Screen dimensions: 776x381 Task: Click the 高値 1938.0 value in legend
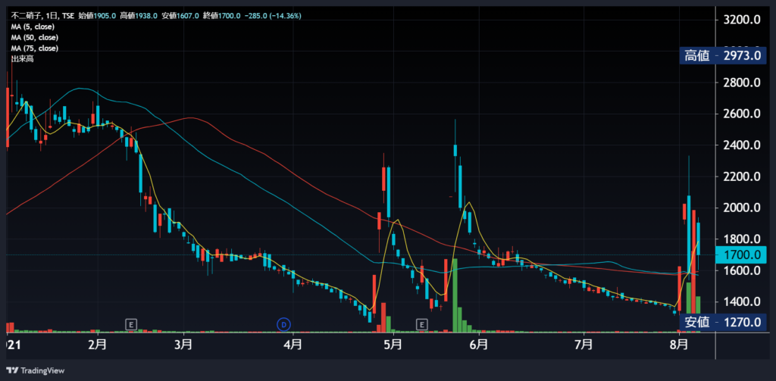pyautogui.click(x=139, y=16)
